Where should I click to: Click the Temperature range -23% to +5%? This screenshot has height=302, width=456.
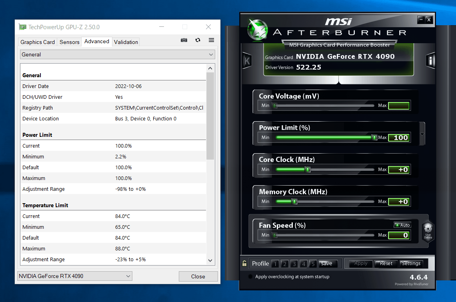tap(130, 259)
